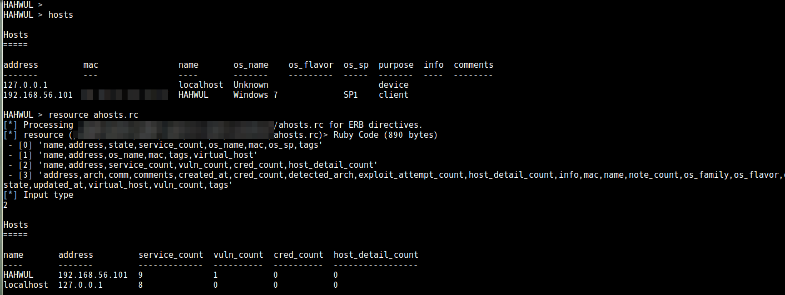Click the 'hosts' command text
This screenshot has width=785, height=295.
(x=61, y=15)
